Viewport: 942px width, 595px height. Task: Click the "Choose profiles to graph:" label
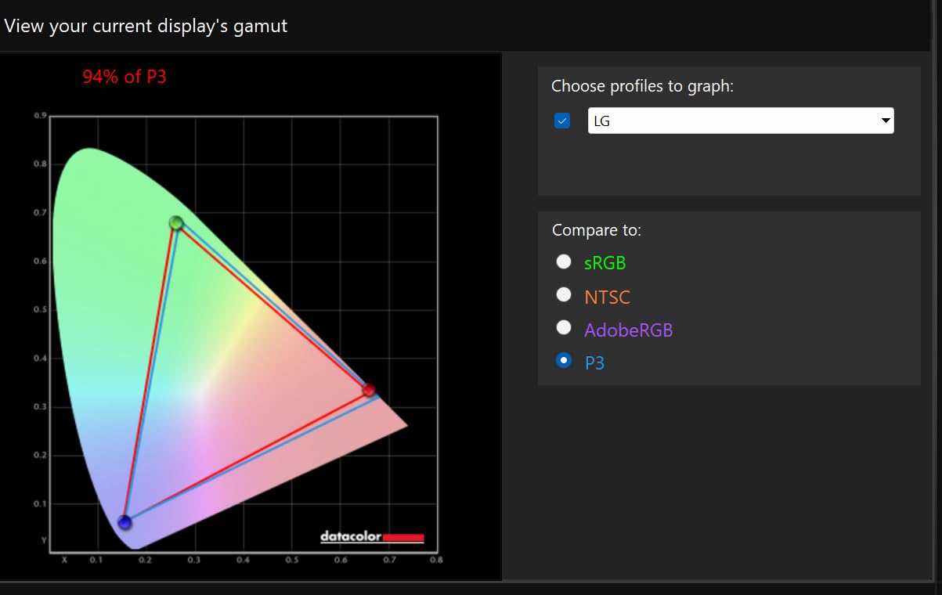click(x=642, y=86)
